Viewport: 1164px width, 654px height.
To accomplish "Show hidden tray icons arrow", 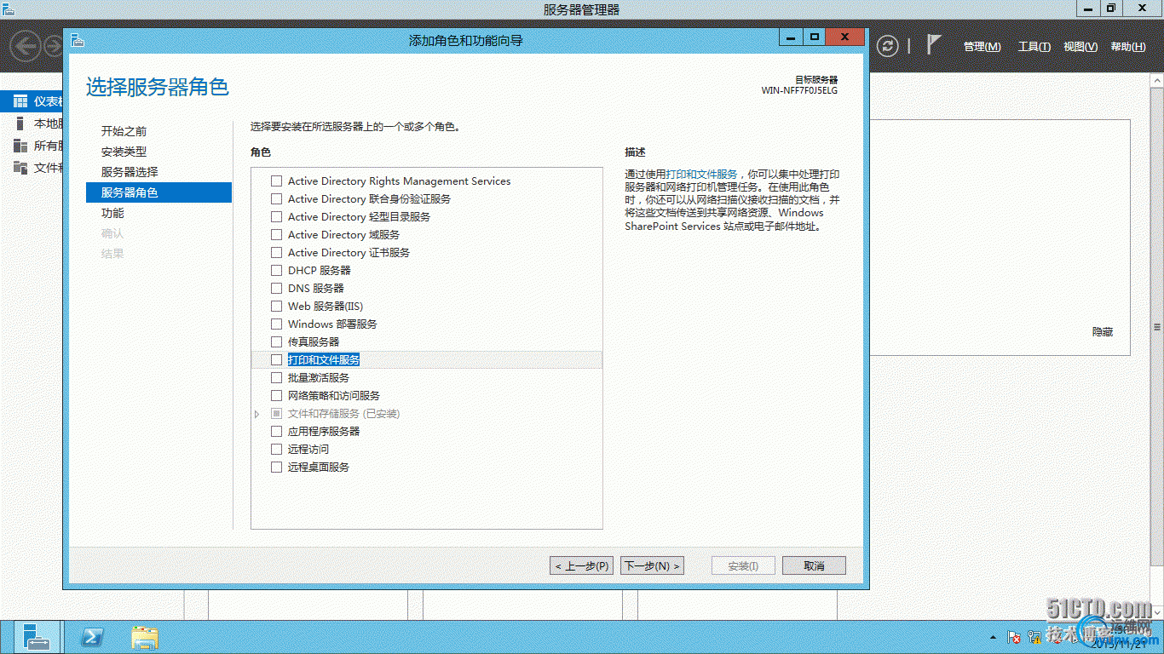I will click(x=993, y=638).
